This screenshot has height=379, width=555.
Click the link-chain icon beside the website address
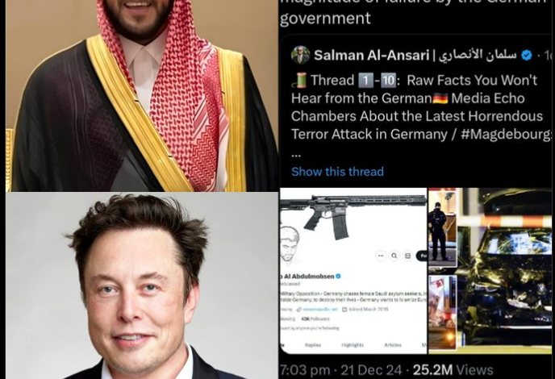(x=298, y=310)
